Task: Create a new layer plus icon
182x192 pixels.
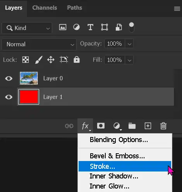Action: pyautogui.click(x=148, y=126)
